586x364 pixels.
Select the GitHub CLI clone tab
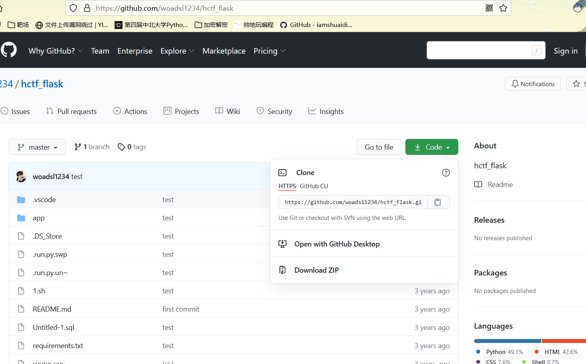point(314,186)
